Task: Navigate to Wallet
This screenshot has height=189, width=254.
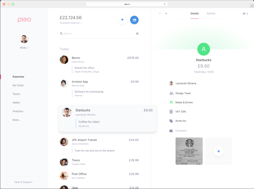Action: (16, 103)
